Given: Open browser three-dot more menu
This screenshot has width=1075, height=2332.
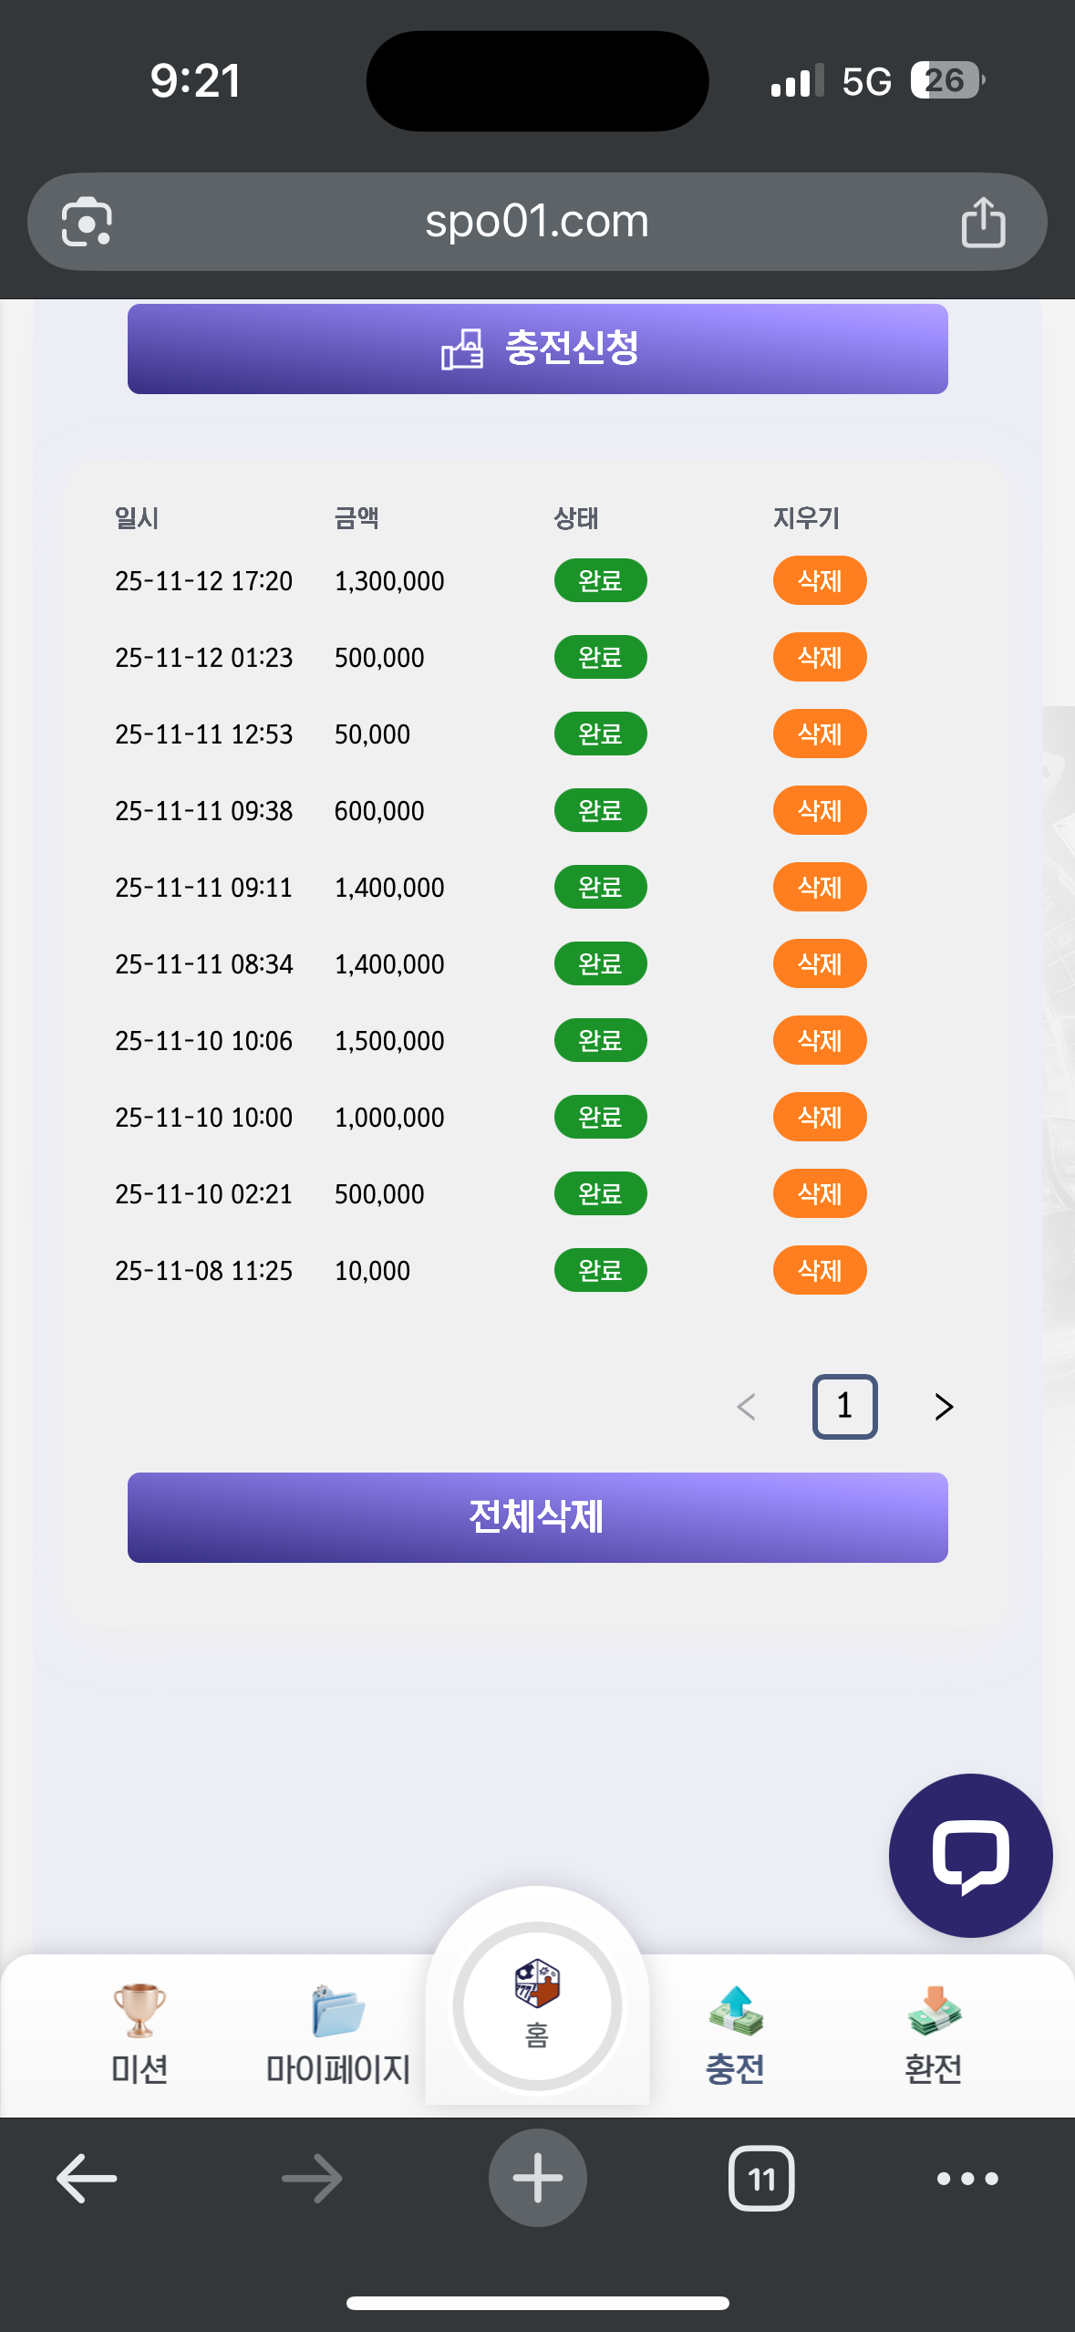Looking at the screenshot, I should point(967,2178).
